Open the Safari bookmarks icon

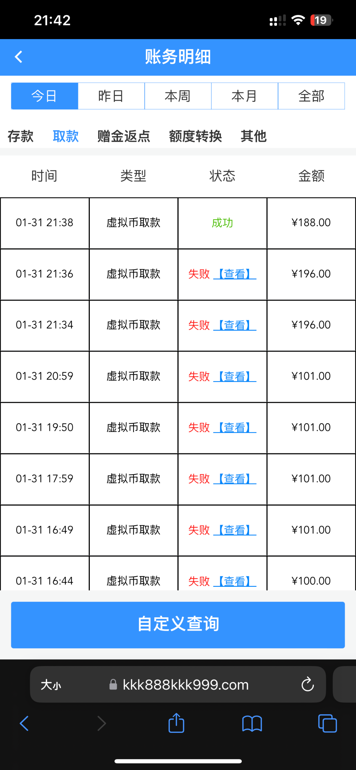(252, 723)
